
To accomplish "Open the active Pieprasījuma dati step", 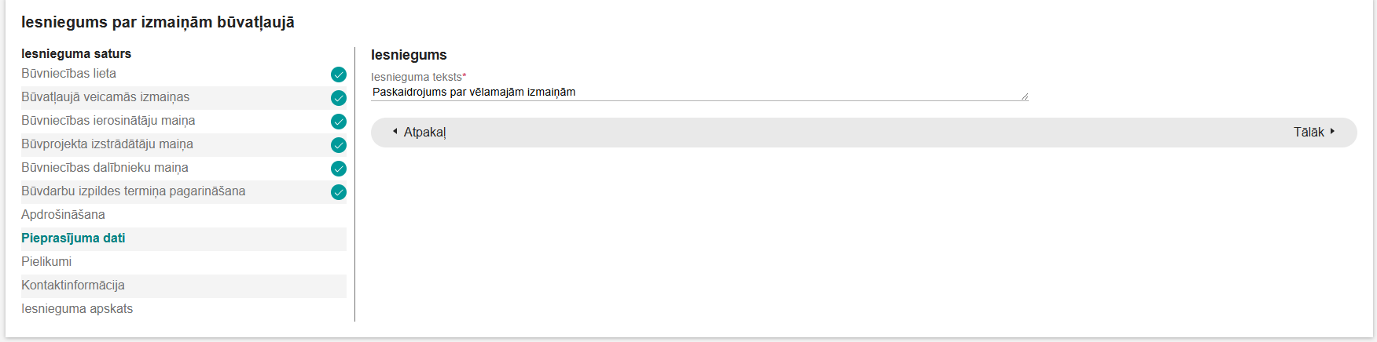I will point(73,238).
